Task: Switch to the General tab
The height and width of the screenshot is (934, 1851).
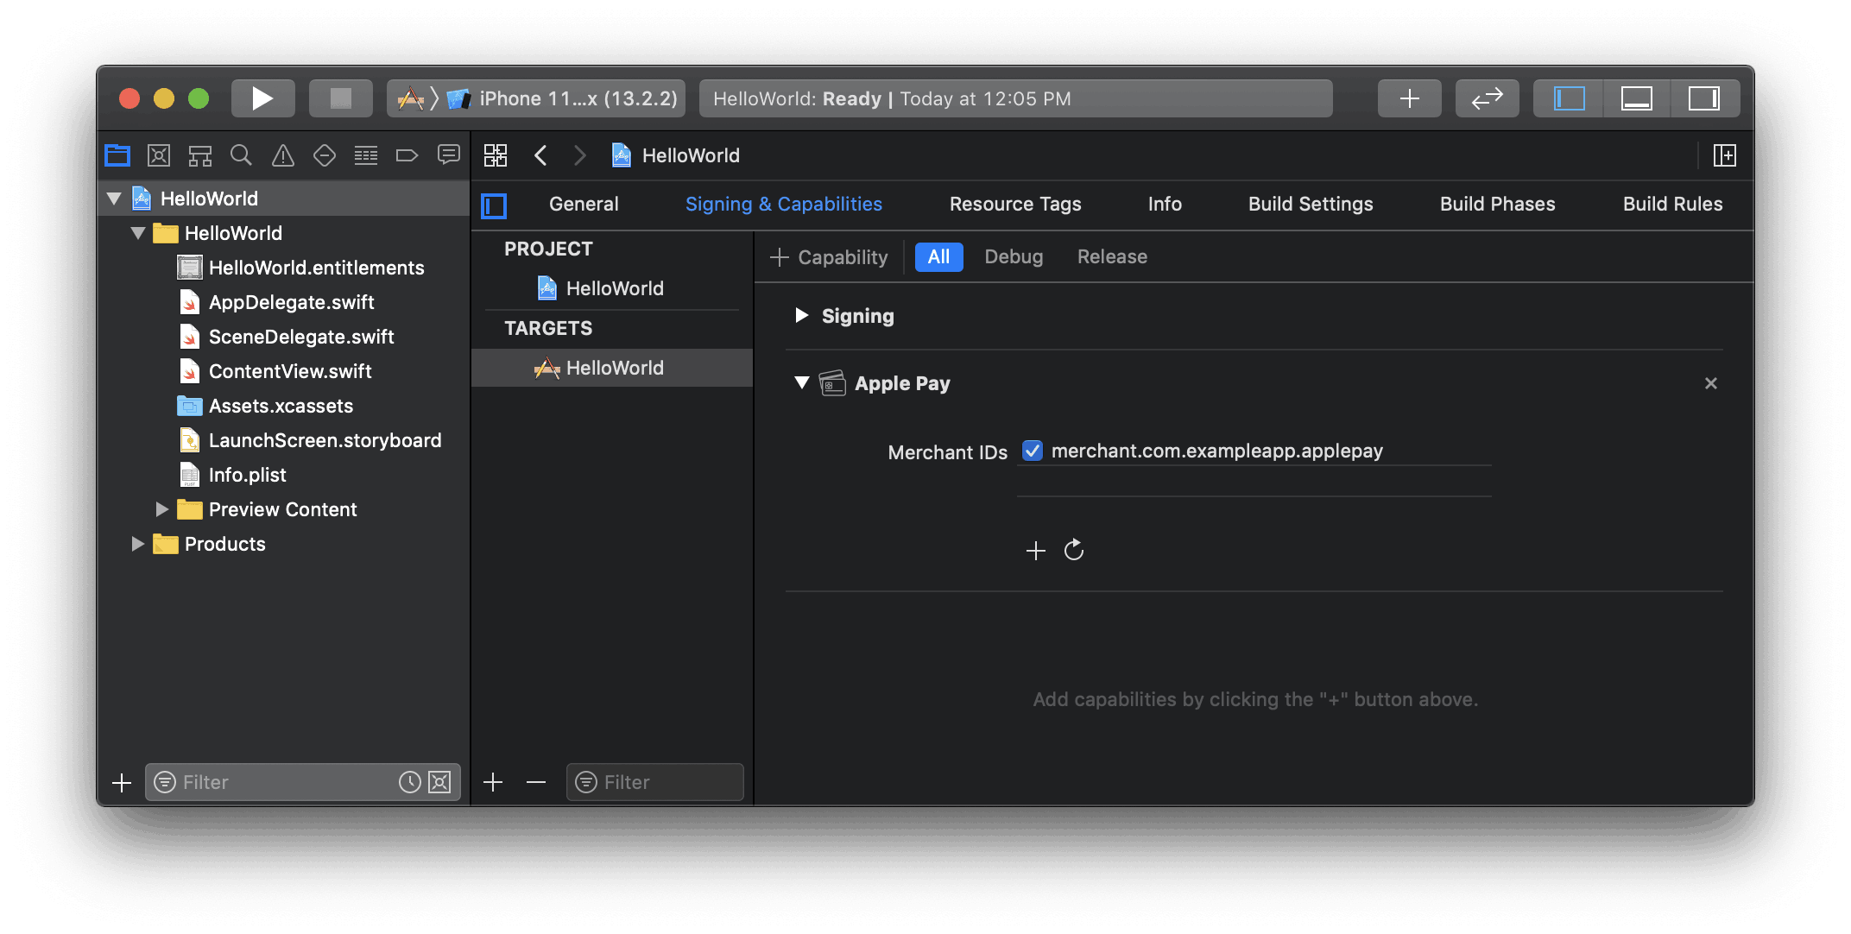Action: point(584,205)
